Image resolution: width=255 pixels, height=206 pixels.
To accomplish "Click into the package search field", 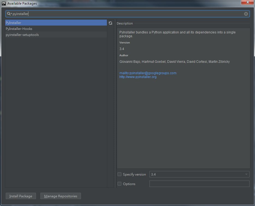I will (x=128, y=14).
